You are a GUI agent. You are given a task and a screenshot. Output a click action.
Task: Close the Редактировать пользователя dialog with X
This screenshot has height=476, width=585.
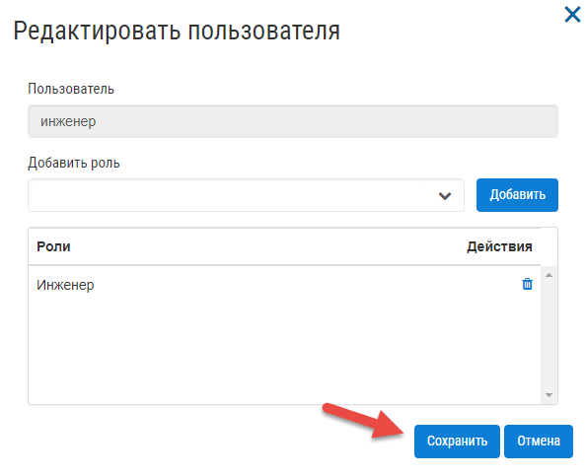point(572,15)
